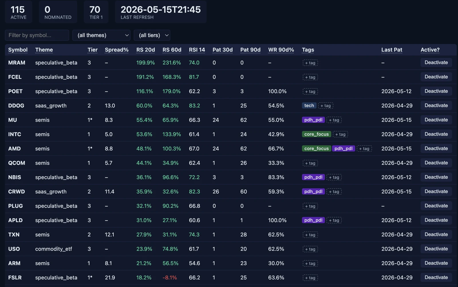This screenshot has height=287, width=458.
Task: Deactivate the CRWD row
Action: point(436,192)
